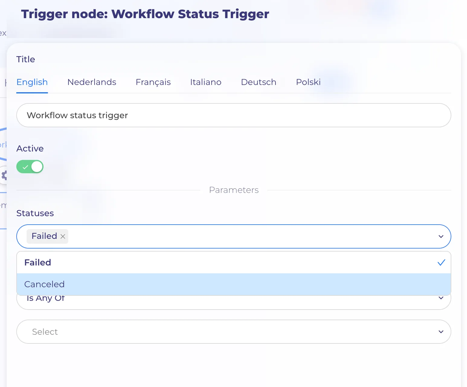The height and width of the screenshot is (387, 467).
Task: Click the Statuses label
Action: [x=35, y=213]
